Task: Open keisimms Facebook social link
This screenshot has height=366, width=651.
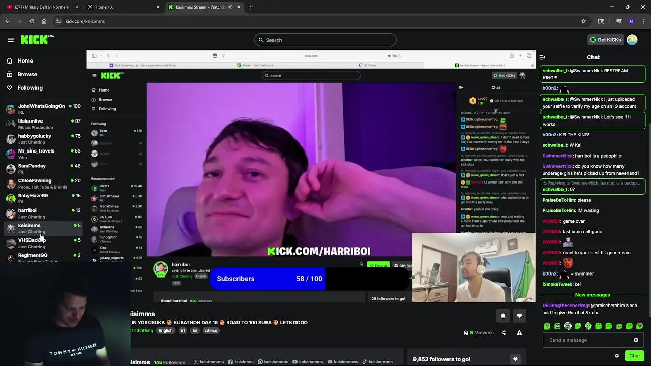Action: [241, 362]
